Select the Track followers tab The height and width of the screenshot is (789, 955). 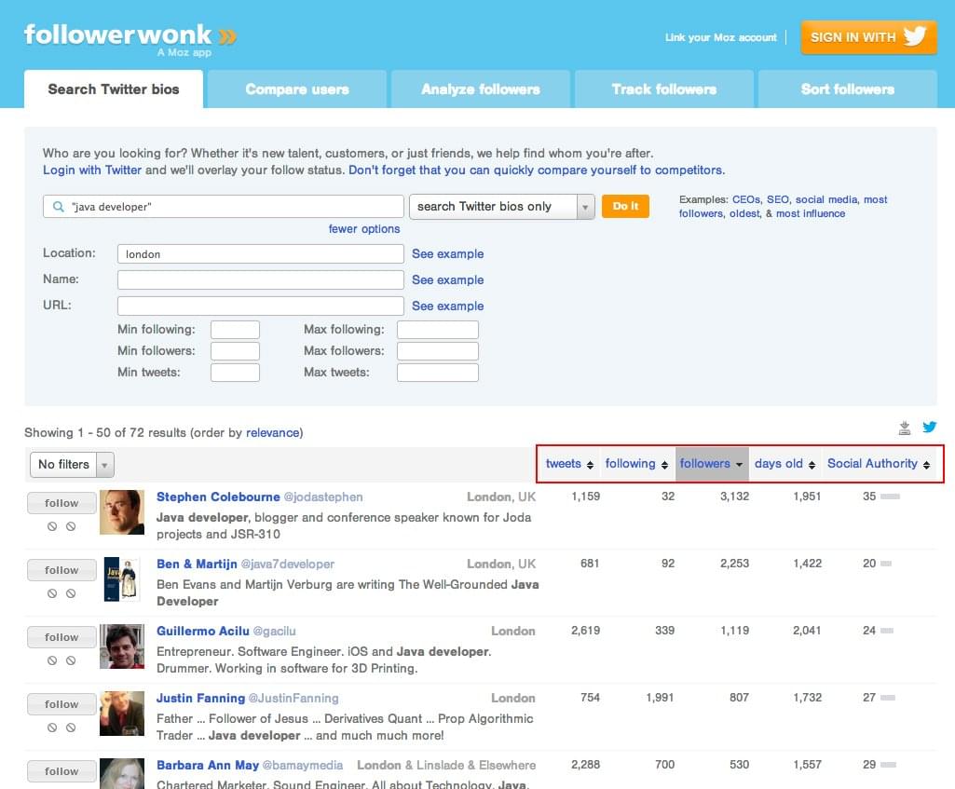coord(664,88)
